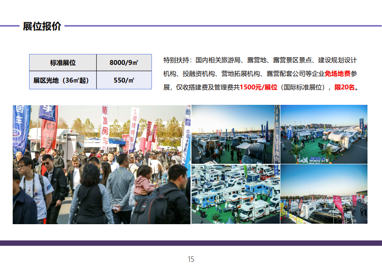Select the top-right RV exhibition photo
Screen dimensions: 382x270
(x=324, y=134)
